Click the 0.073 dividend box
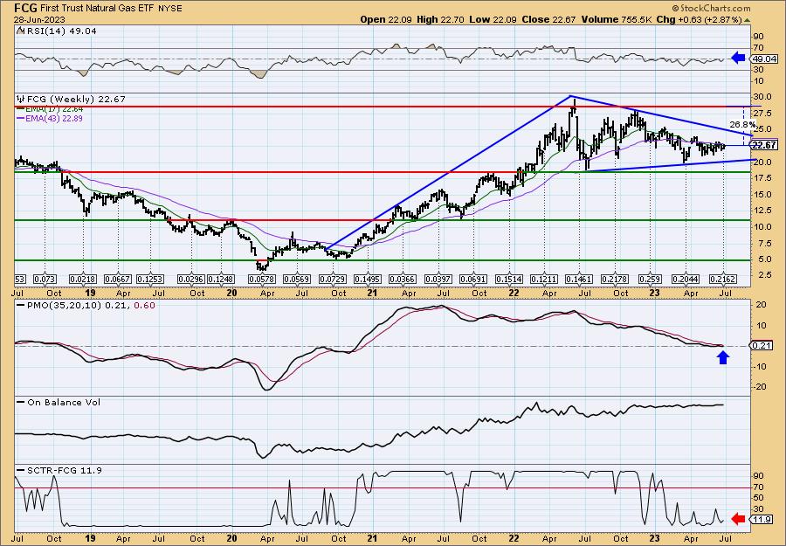 [x=45, y=279]
